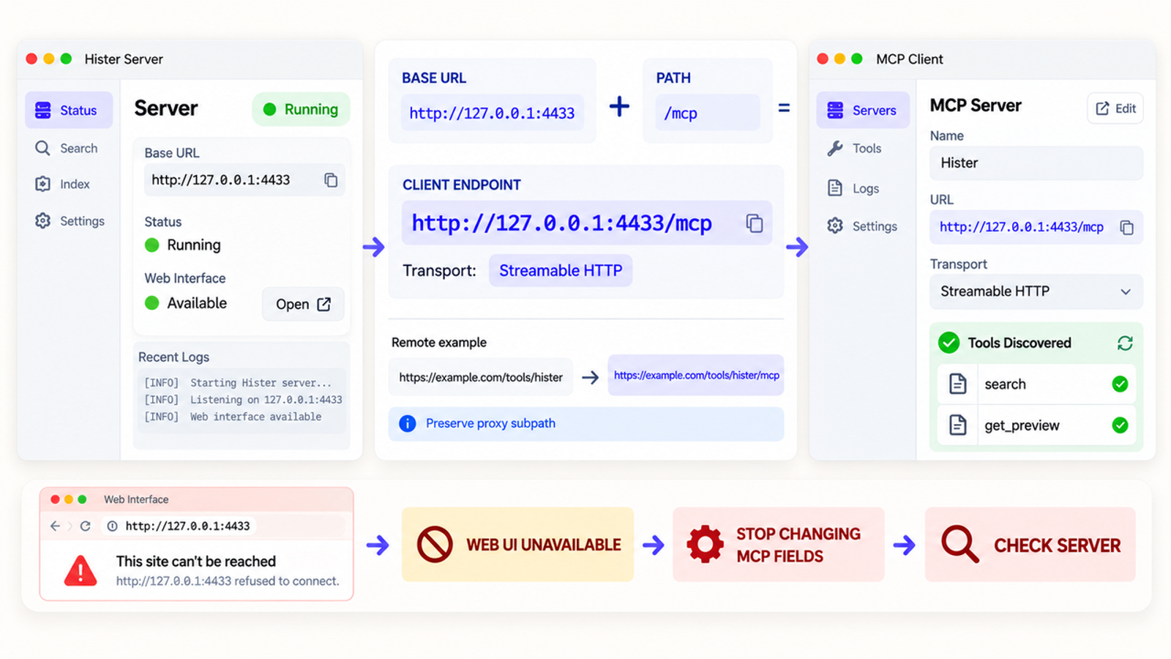Click the get_preview tool document icon
The height and width of the screenshot is (659, 1171).
[957, 425]
